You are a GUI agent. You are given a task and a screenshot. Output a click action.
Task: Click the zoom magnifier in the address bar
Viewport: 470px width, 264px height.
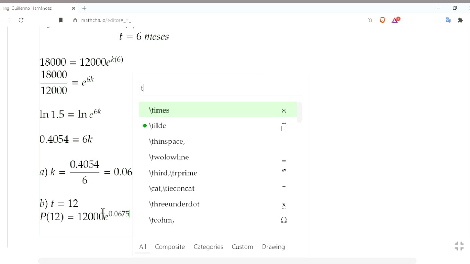tap(370, 20)
